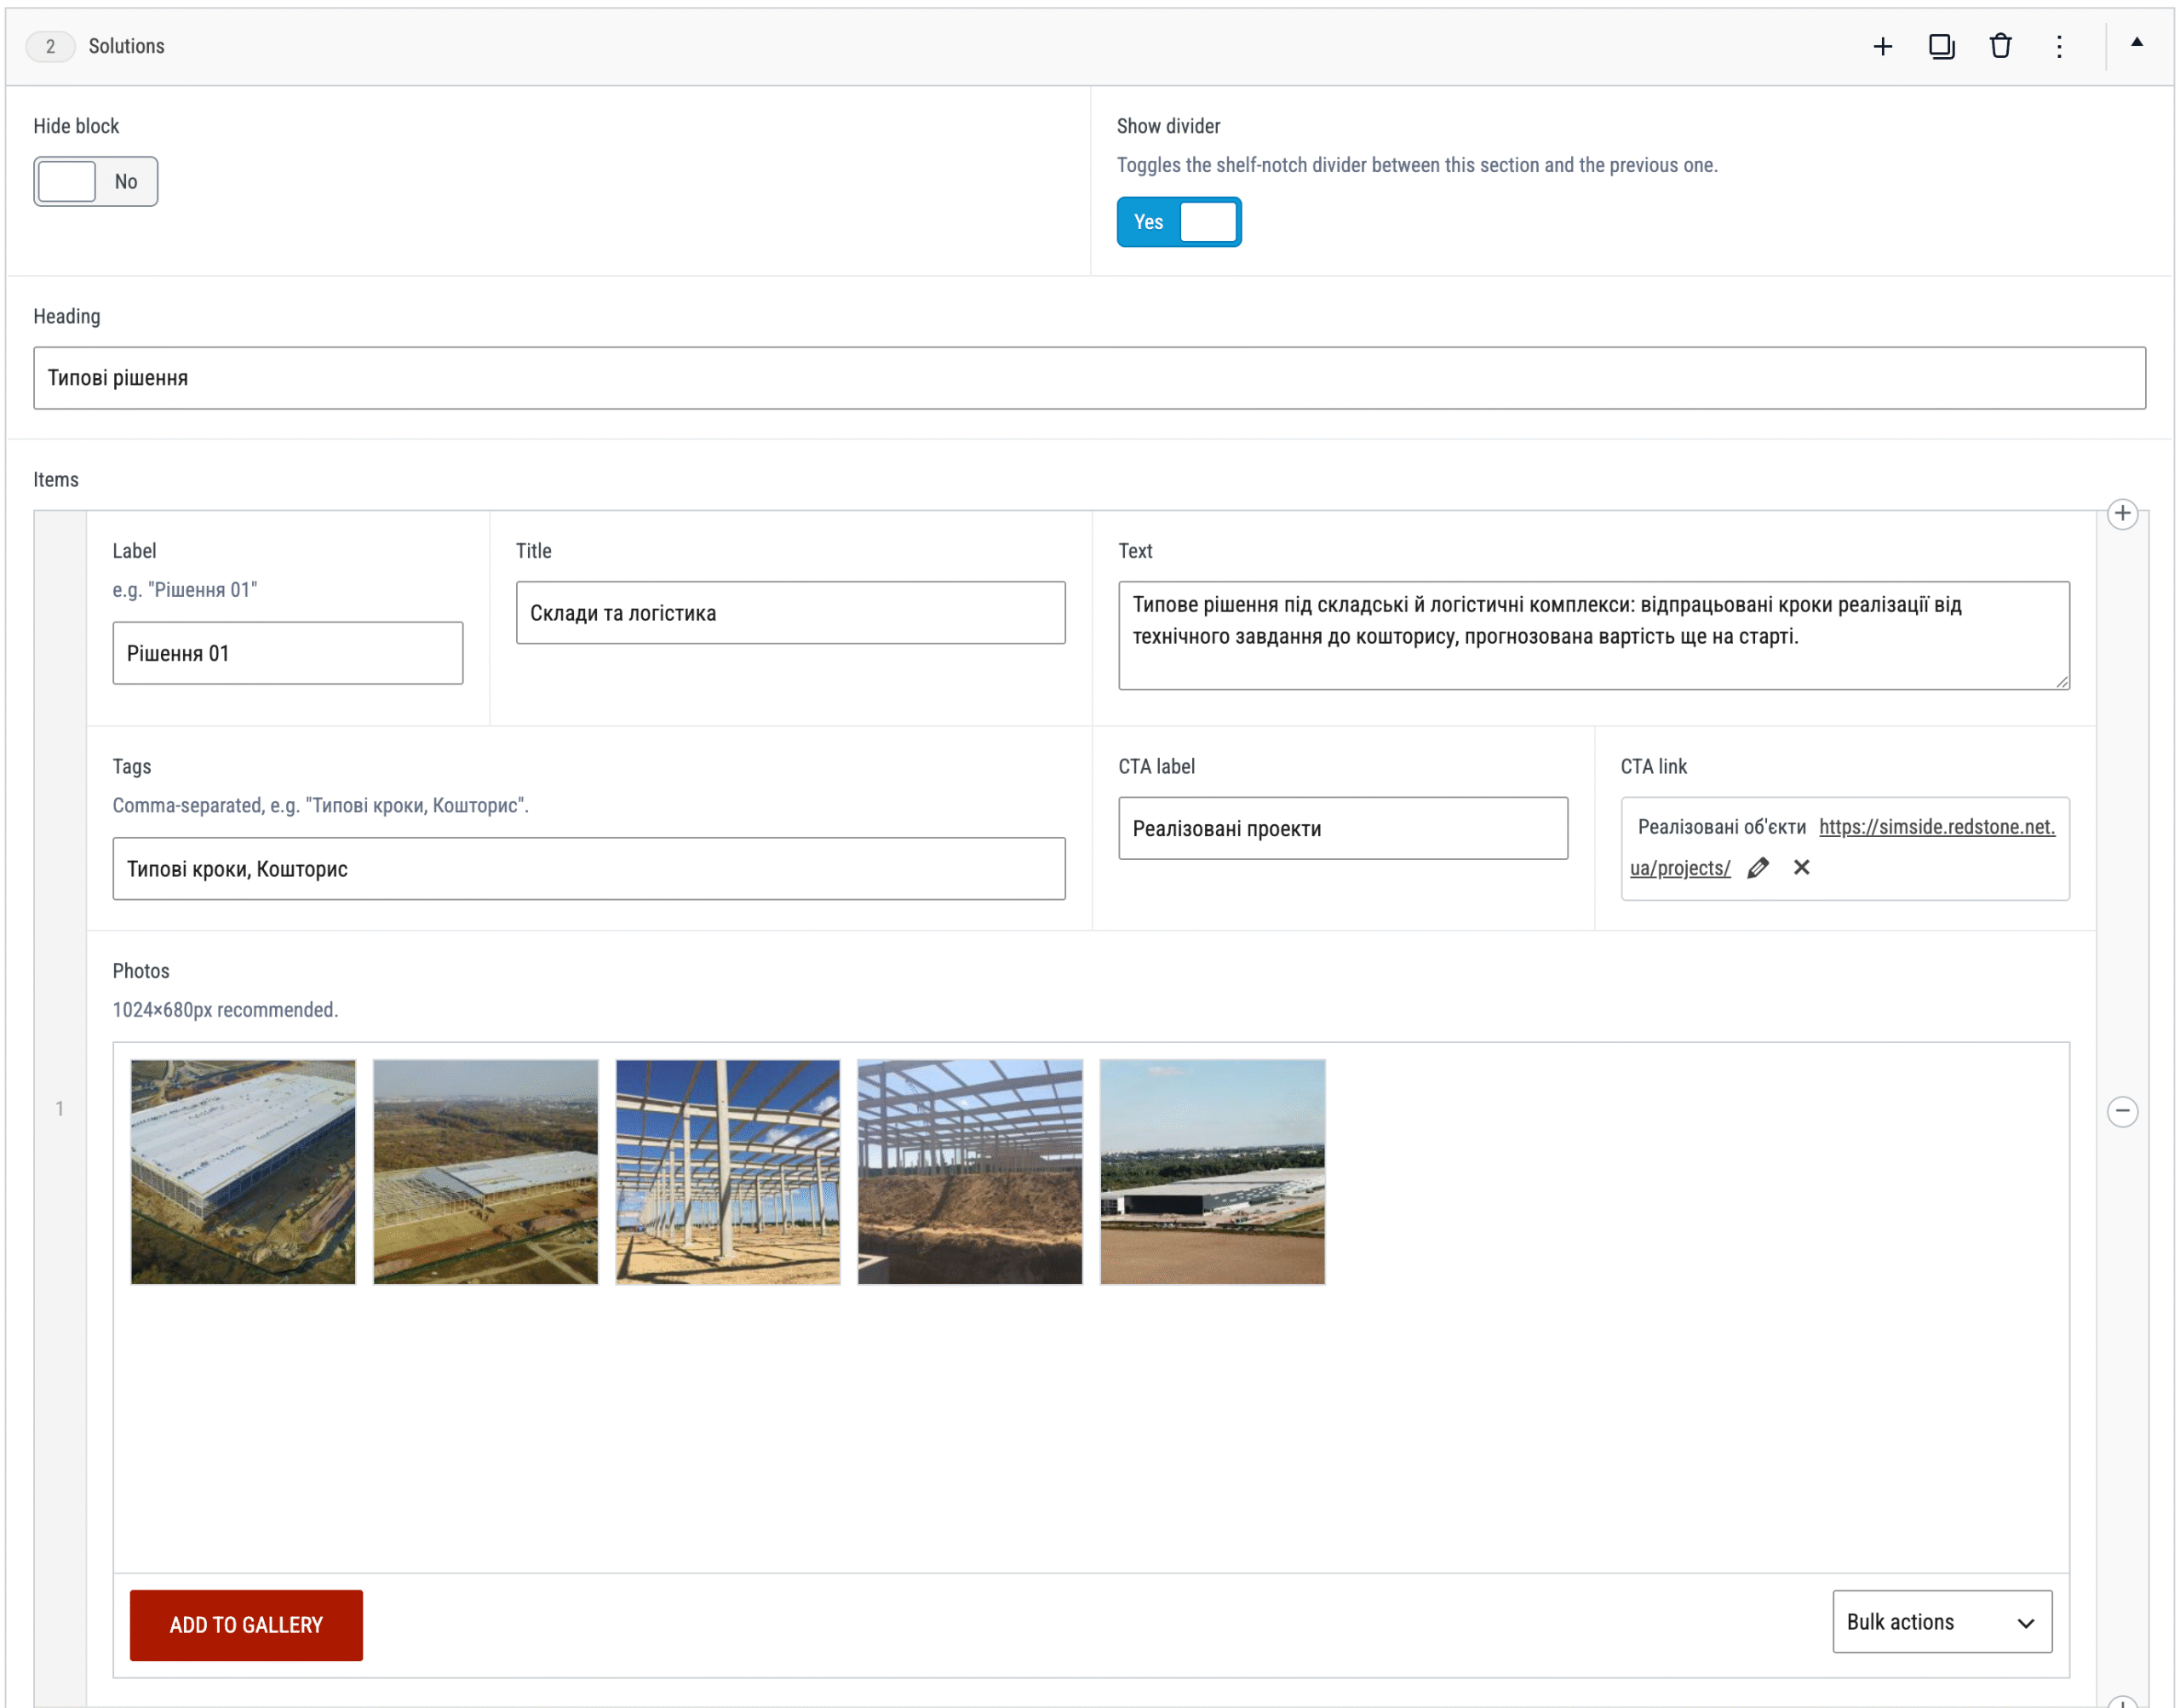Select the concrete columns blue sky thumbnail
Screen dimensions: 2180x1708
pos(727,1172)
